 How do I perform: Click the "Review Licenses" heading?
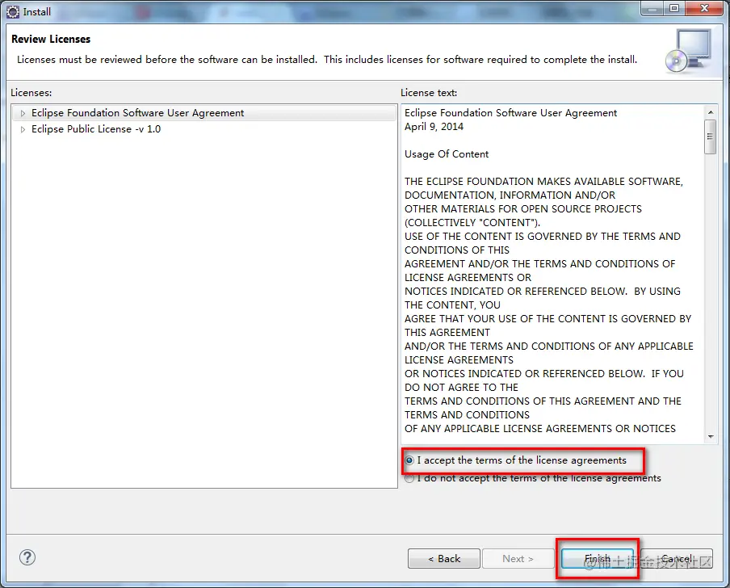51,39
